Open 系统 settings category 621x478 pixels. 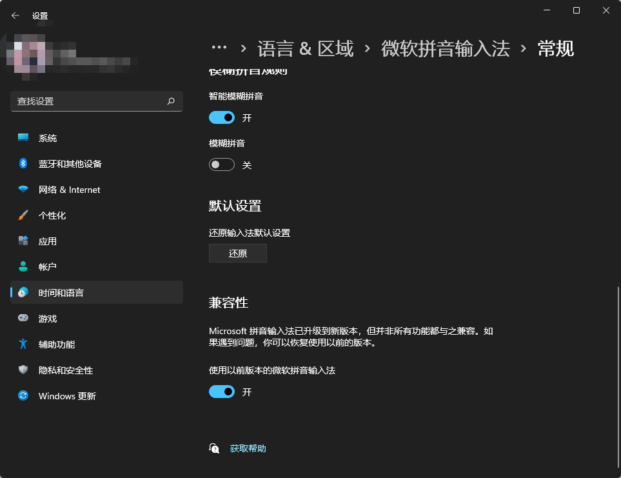97,138
